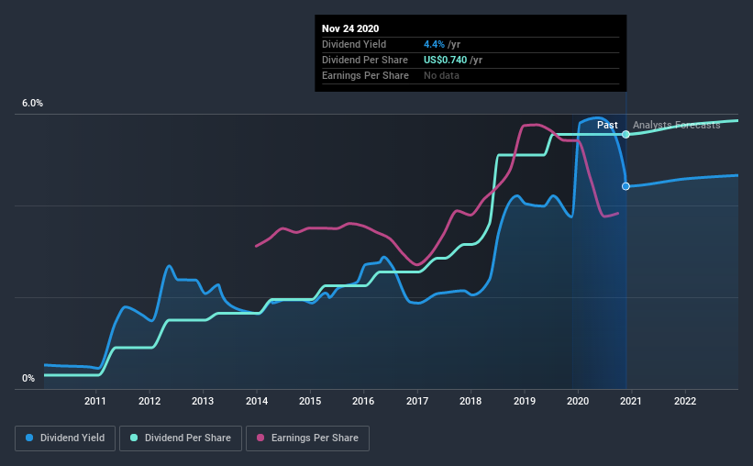Image resolution: width=753 pixels, height=466 pixels.
Task: Click the blue Dividend Yield legend dot
Action: [x=29, y=438]
